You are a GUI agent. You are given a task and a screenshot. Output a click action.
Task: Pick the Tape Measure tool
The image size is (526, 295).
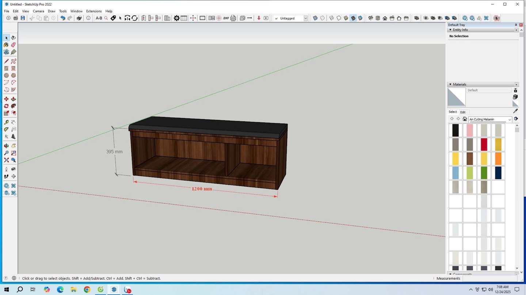pos(6,122)
